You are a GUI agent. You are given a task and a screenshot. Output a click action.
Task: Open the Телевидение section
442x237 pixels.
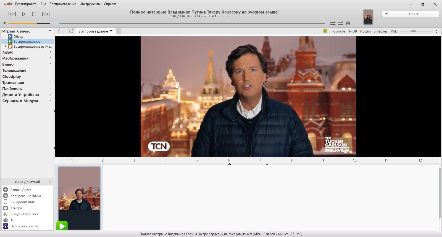pos(14,70)
